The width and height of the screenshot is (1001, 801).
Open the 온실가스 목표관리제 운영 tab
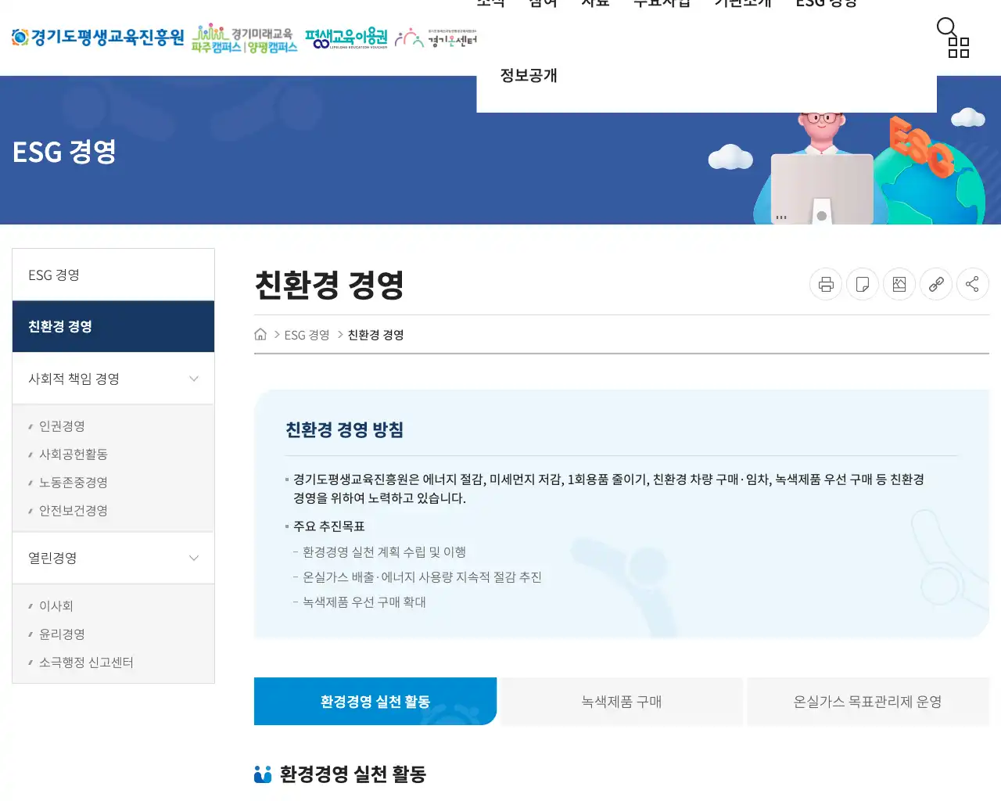pos(868,702)
